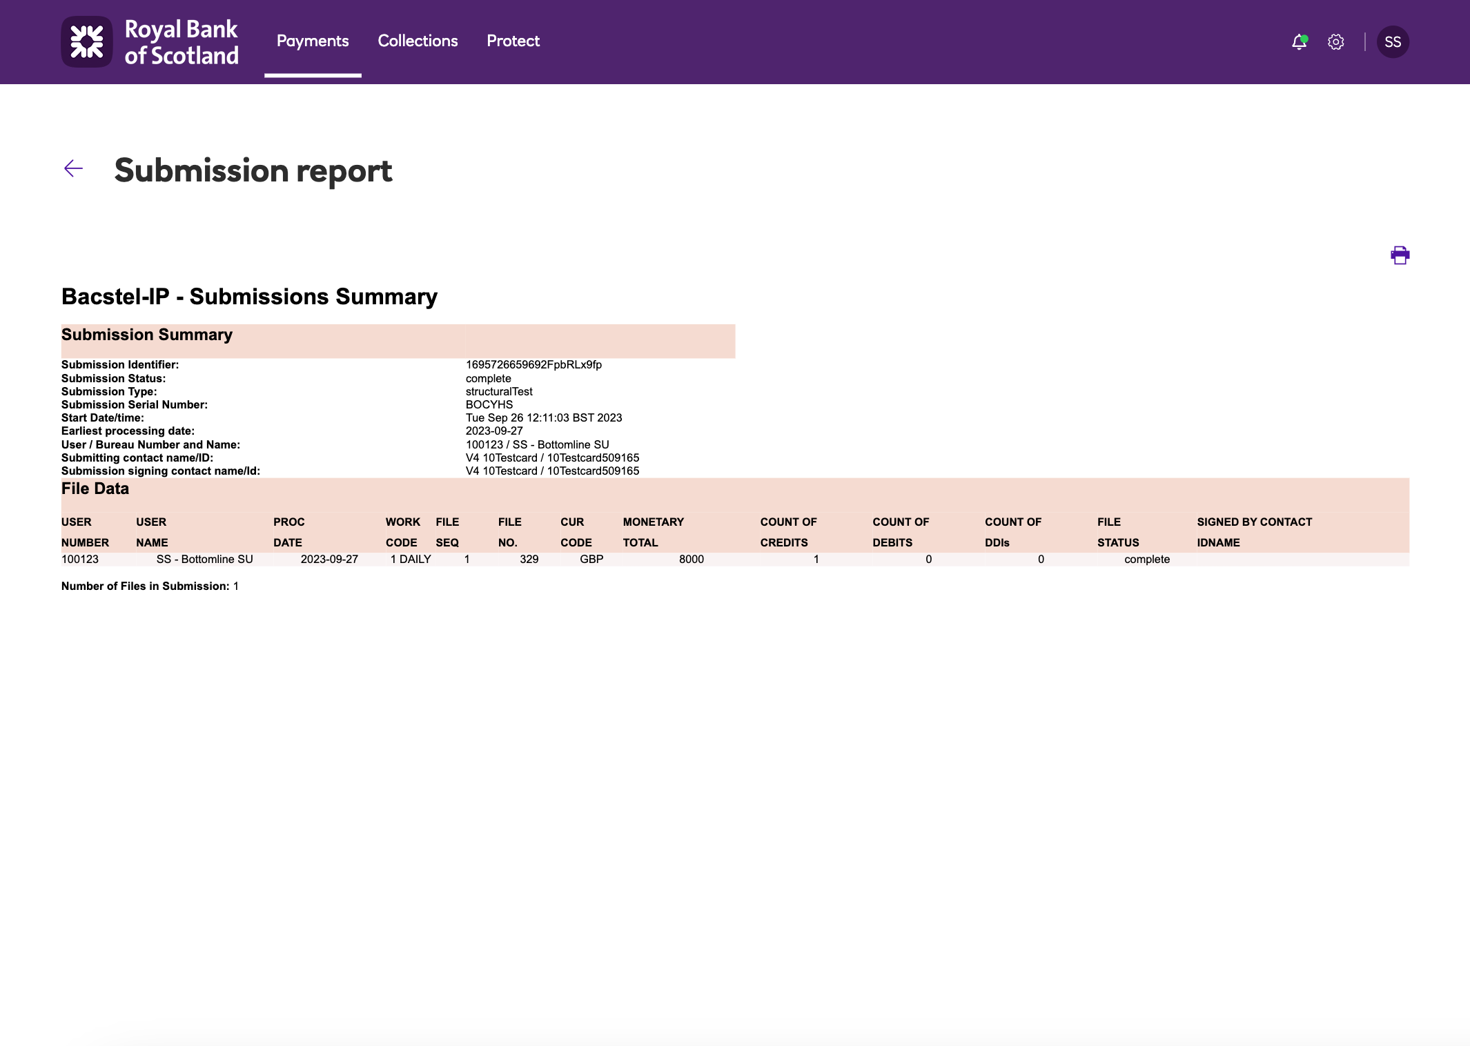This screenshot has width=1470, height=1046.
Task: Click the Submission report page title
Action: pyautogui.click(x=253, y=170)
